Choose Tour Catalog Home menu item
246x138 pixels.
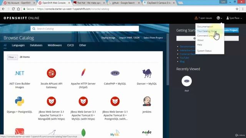(210, 31)
